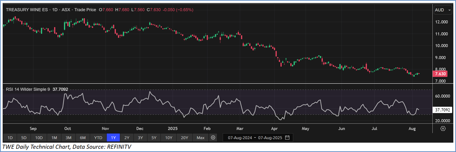Switch to the 5D time range

pos(24,138)
